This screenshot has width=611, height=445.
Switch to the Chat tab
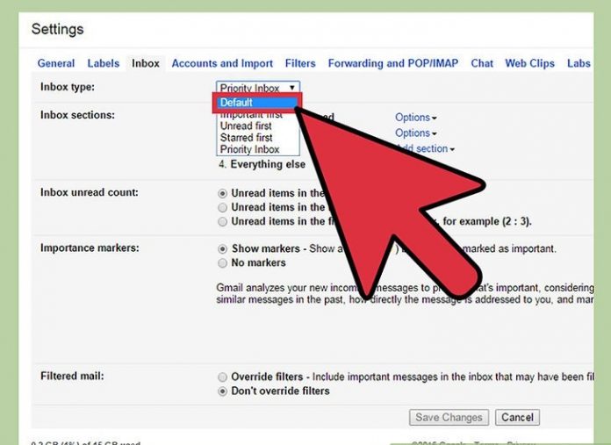482,63
